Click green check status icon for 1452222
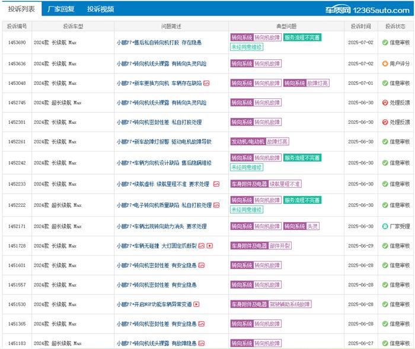Viewport: 415px width, 349px height. pos(385,205)
